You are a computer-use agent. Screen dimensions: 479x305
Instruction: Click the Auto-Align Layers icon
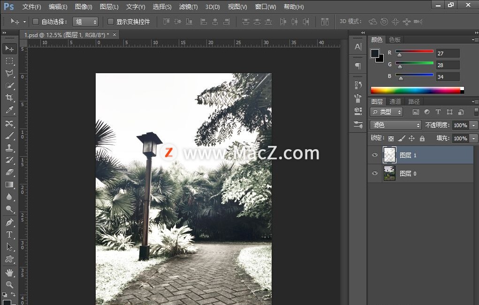tap(325, 22)
